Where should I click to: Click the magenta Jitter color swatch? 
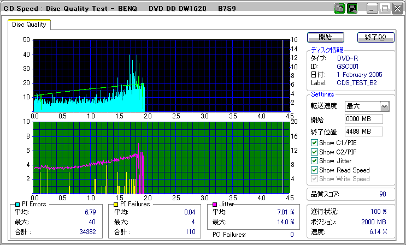pyautogui.click(x=215, y=205)
